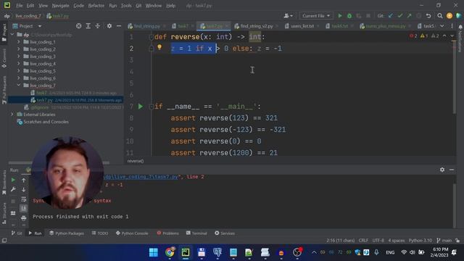Click the print icon in Run panel
The height and width of the screenshot is (261, 464).
click(24, 218)
